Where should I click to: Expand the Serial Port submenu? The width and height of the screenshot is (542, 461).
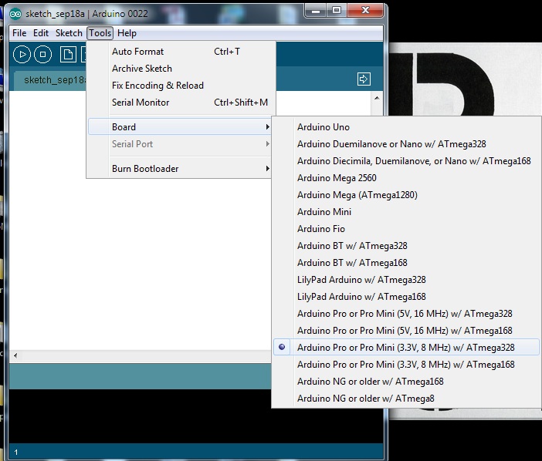(181, 144)
